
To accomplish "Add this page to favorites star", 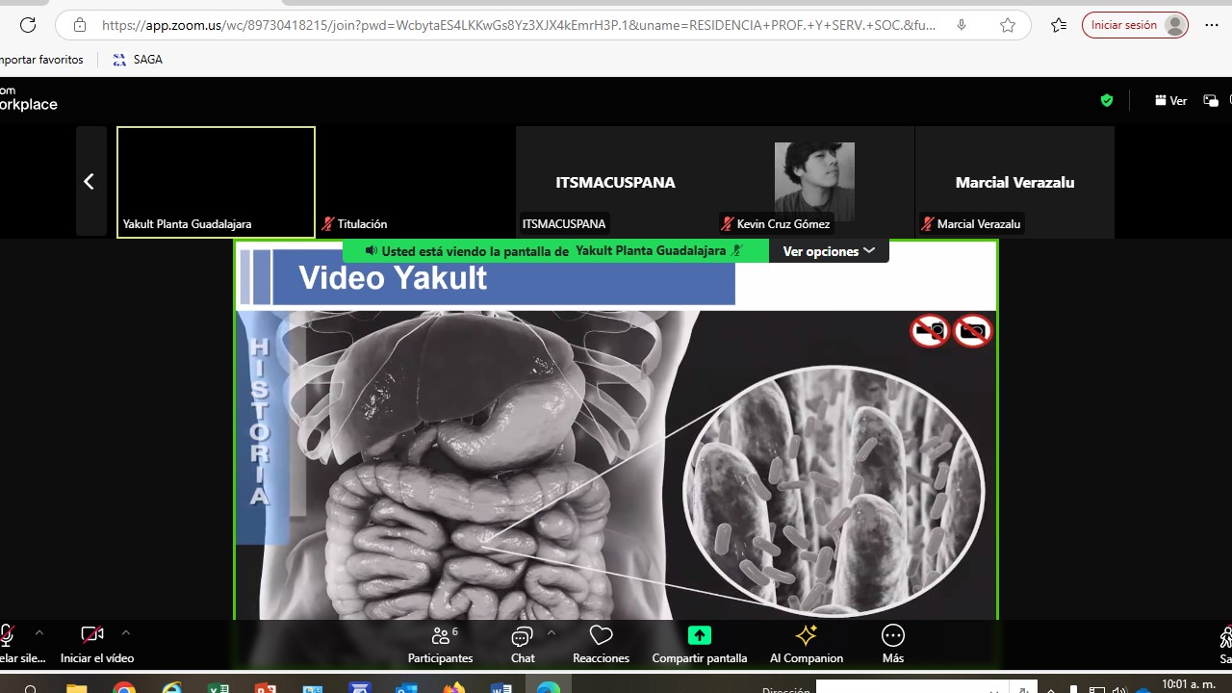I will 1008,25.
